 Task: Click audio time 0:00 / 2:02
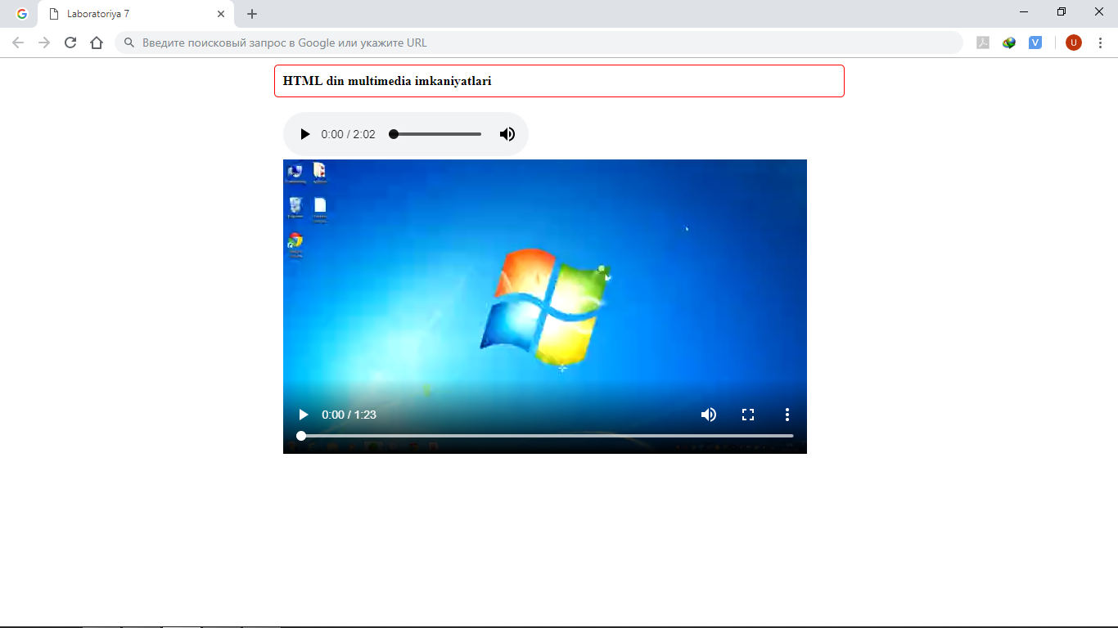pos(349,134)
